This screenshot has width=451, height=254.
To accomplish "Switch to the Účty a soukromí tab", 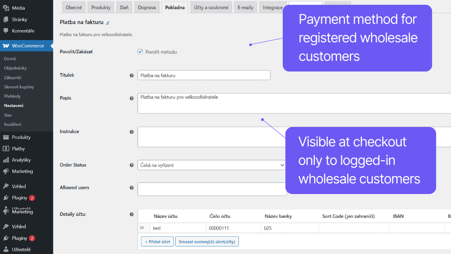I will click(x=211, y=7).
